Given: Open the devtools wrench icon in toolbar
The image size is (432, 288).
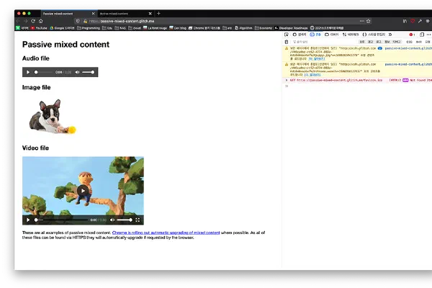Looking at the screenshot, I should 420,21.
